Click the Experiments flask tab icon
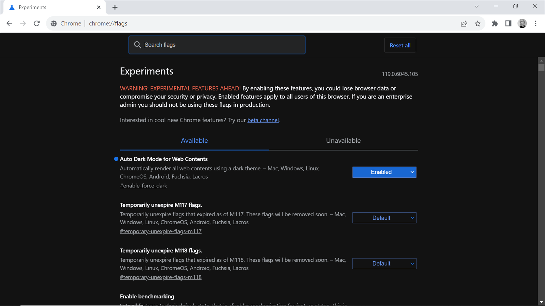Image resolution: width=545 pixels, height=306 pixels. click(x=12, y=7)
